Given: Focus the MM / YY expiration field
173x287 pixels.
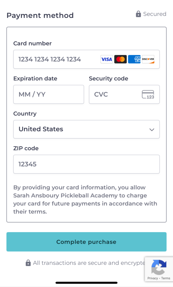Looking at the screenshot, I should 49,94.
